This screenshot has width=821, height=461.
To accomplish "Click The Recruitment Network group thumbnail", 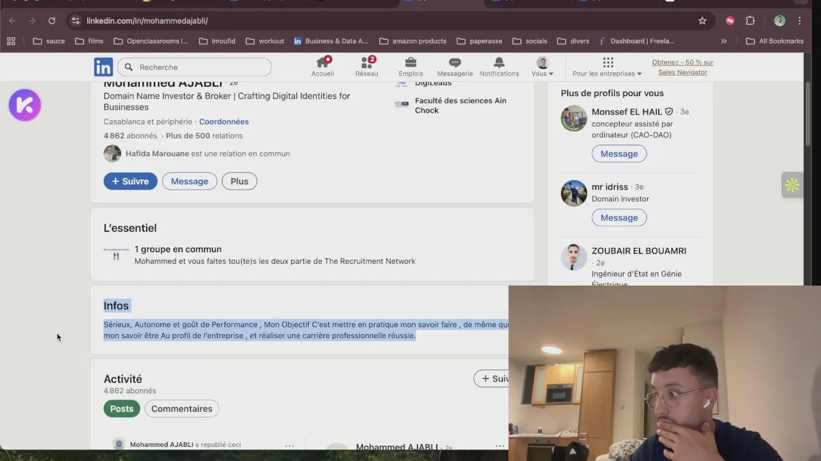I will pyautogui.click(x=116, y=255).
